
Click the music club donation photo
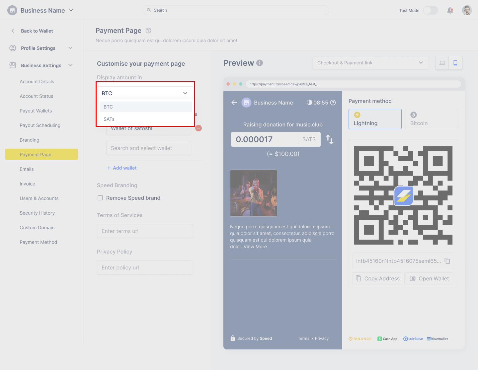(x=254, y=193)
